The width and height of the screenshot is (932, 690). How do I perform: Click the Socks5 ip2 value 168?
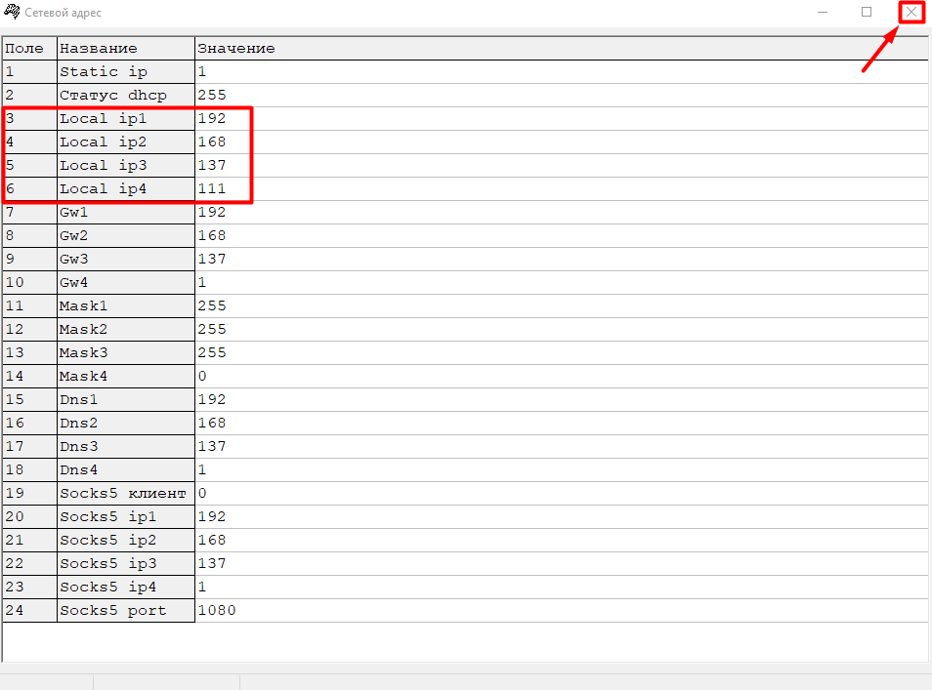tap(562, 541)
